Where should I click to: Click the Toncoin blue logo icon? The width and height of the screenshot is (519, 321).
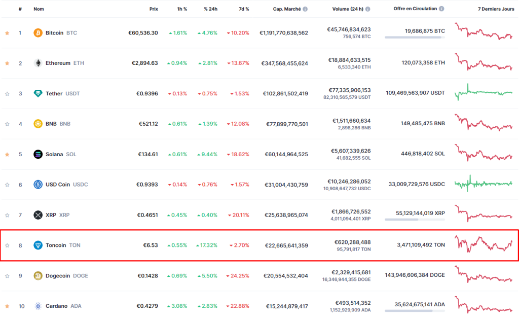[38, 245]
